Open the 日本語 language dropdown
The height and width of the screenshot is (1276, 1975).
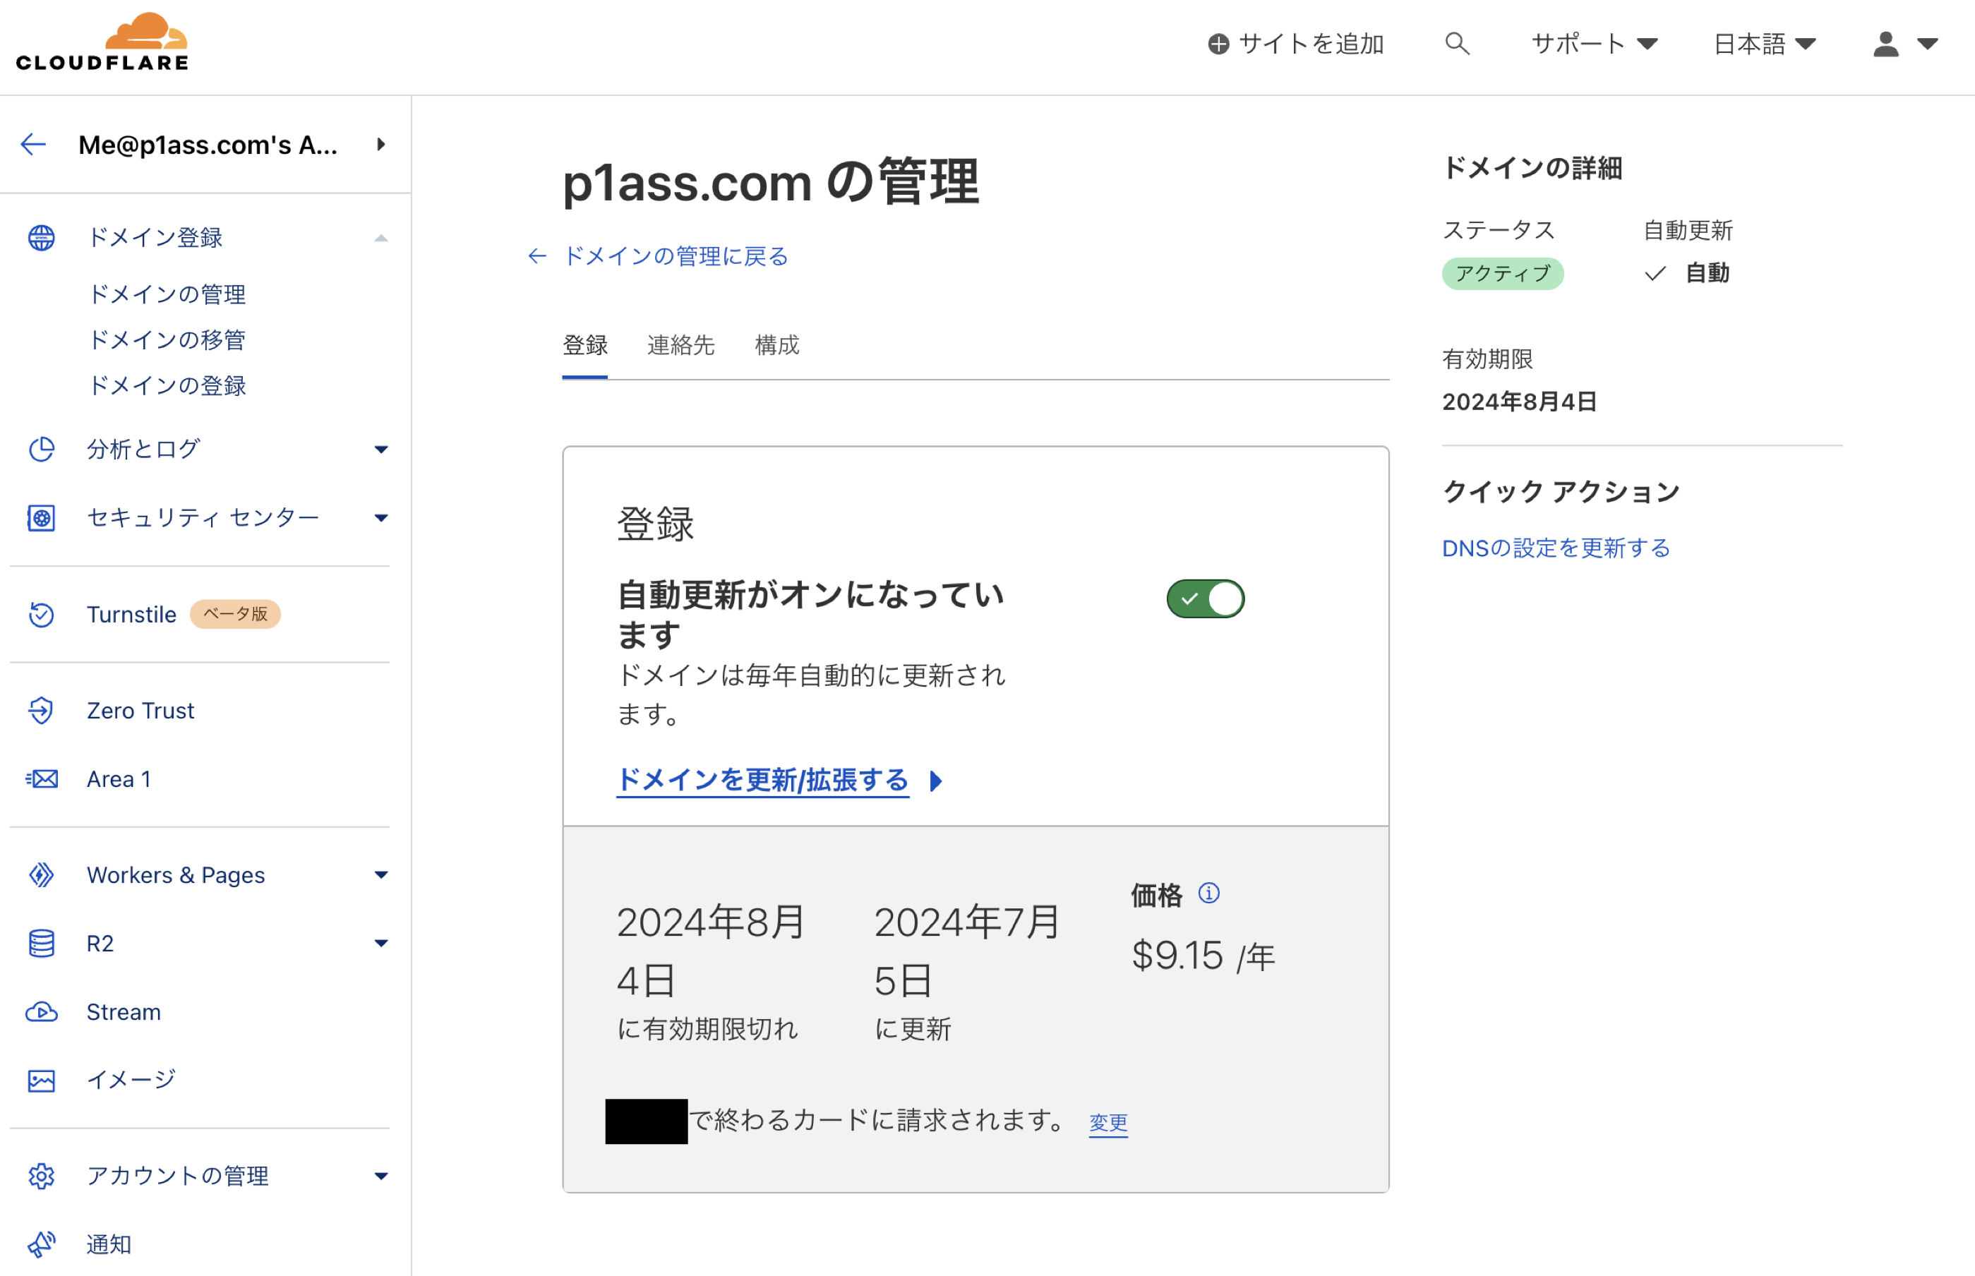click(x=1764, y=43)
